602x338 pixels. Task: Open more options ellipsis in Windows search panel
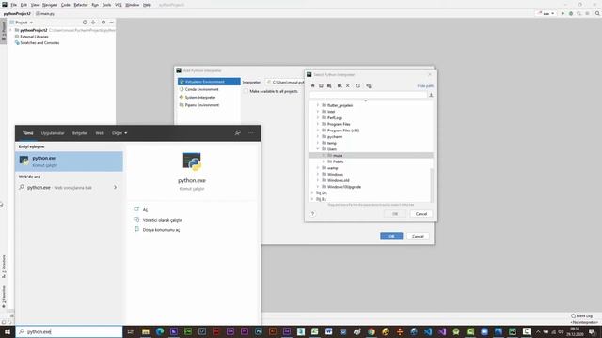(251, 132)
